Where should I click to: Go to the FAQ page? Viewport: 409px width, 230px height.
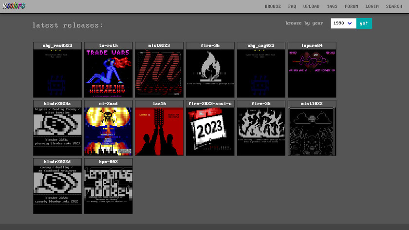tap(292, 6)
